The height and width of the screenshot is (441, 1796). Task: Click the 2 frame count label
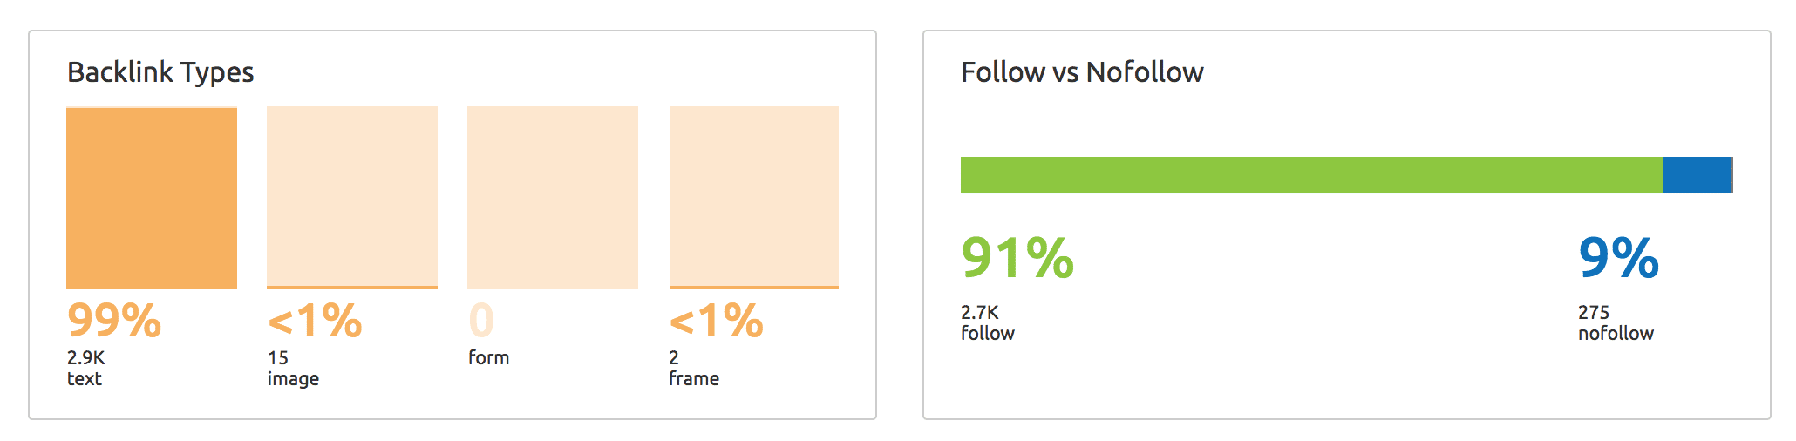tap(674, 357)
